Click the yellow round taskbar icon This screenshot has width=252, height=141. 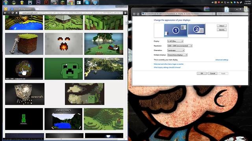tap(22, 2)
